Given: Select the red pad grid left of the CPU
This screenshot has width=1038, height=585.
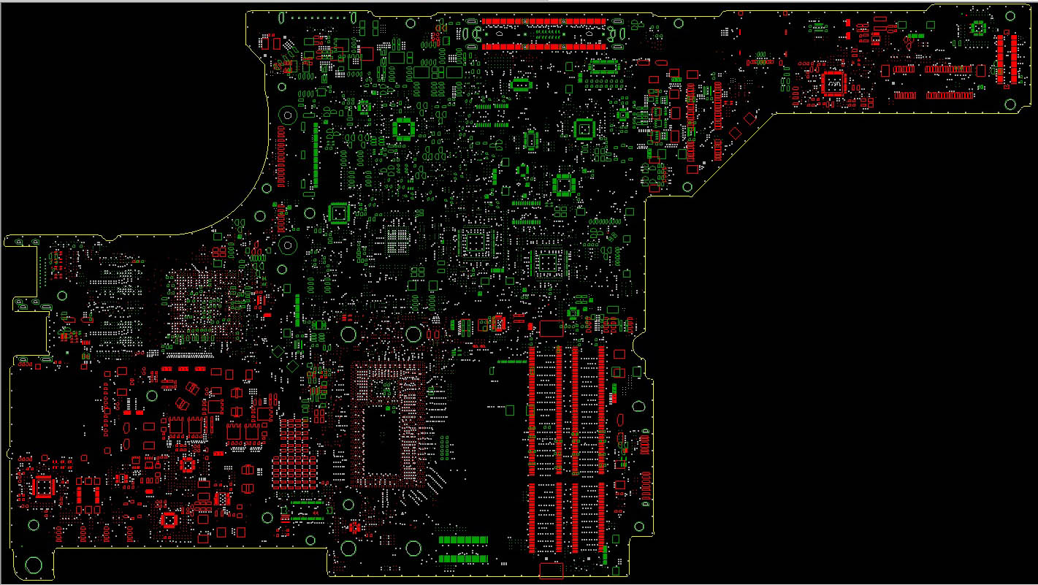Looking at the screenshot, I should click(x=295, y=454).
